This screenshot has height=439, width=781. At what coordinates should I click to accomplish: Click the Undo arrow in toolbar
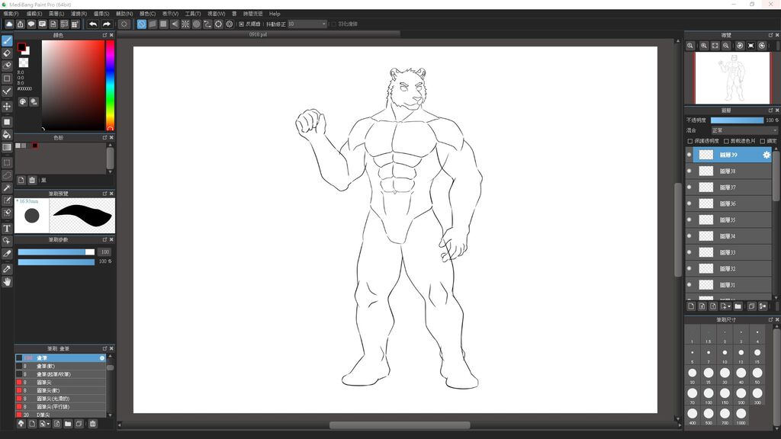92,24
